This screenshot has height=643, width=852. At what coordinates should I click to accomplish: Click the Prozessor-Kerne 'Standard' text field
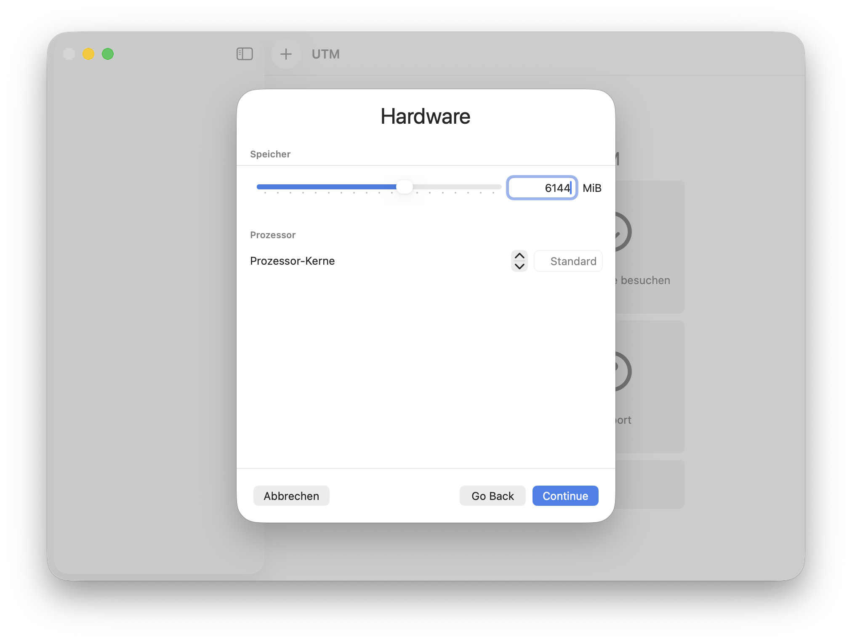(568, 261)
